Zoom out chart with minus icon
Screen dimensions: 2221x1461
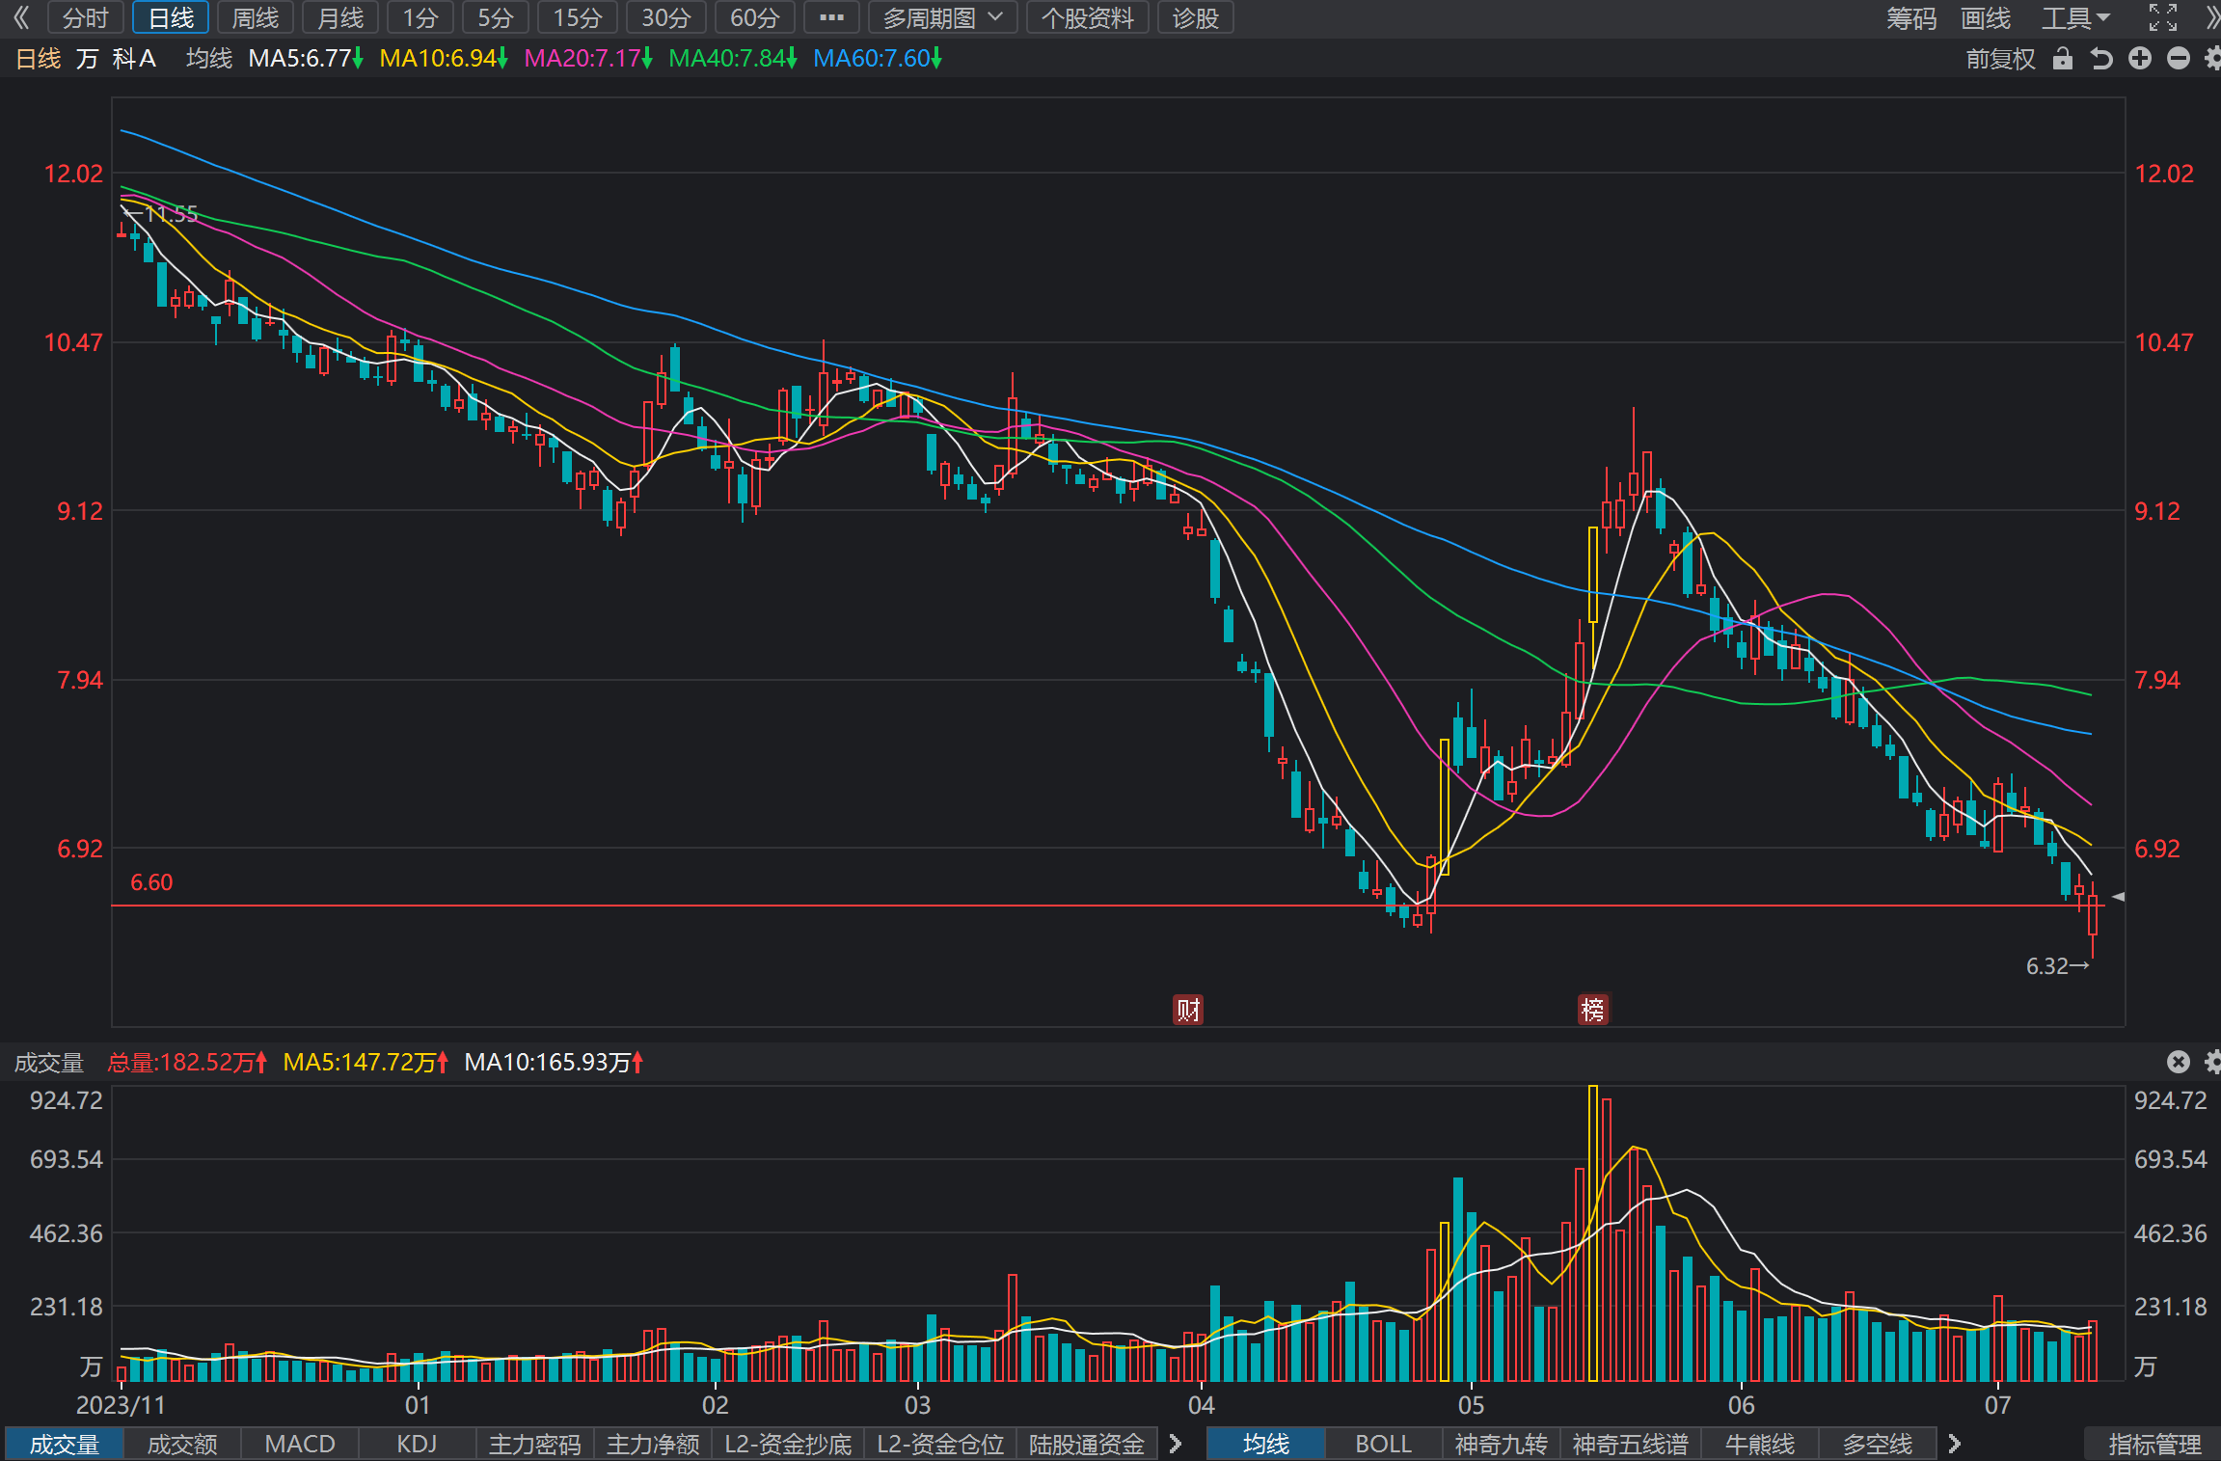click(x=2179, y=59)
